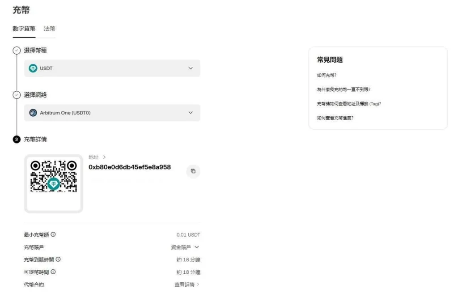Click the 選擇幣種 step checkmark circle

(x=17, y=51)
